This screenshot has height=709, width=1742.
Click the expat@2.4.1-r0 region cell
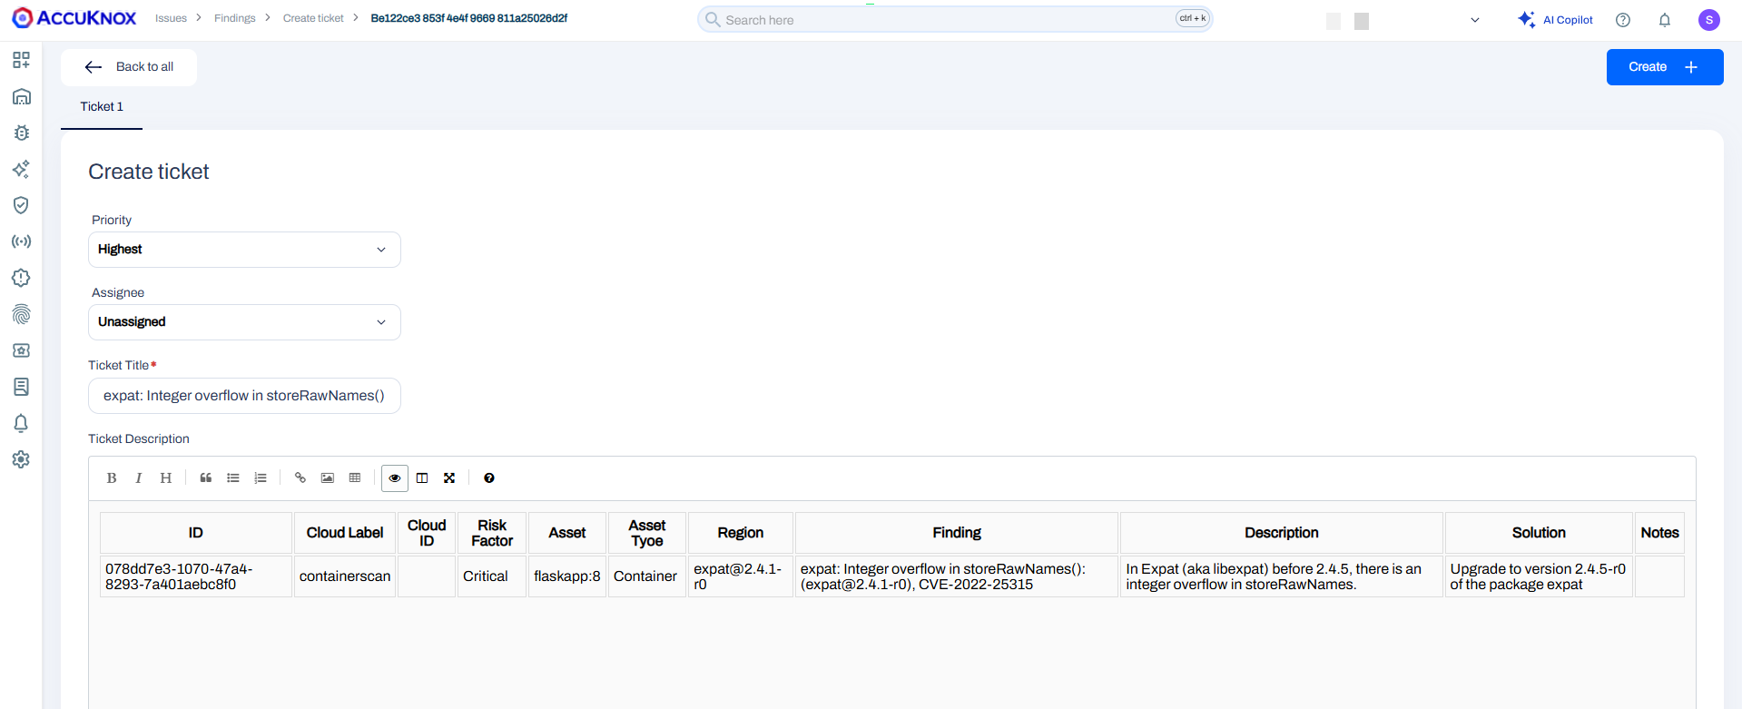741,576
